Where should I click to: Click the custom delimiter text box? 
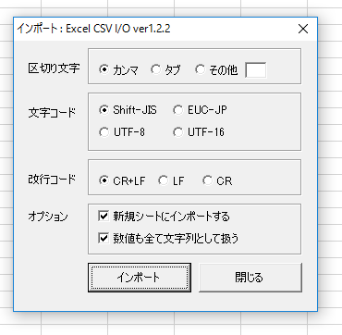pos(256,70)
